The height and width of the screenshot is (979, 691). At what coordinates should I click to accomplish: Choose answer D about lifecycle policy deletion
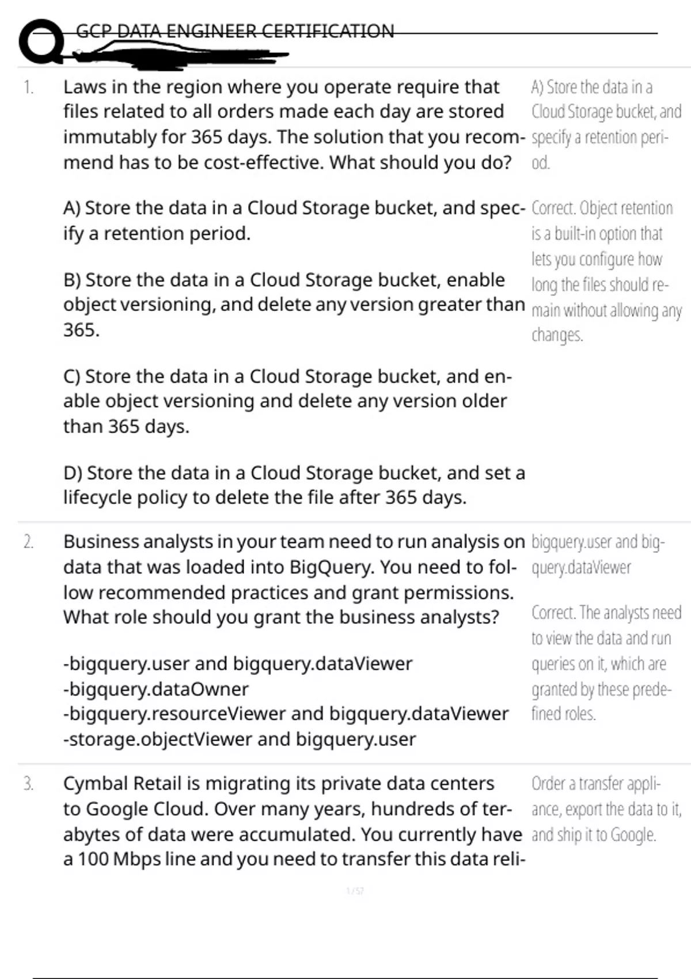tap(294, 485)
